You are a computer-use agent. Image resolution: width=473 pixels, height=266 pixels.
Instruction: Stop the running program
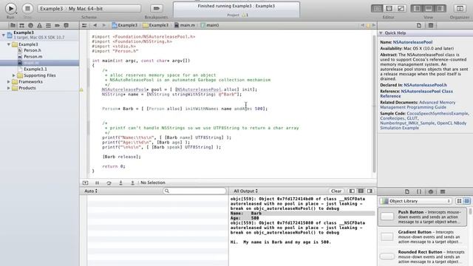point(27,8)
